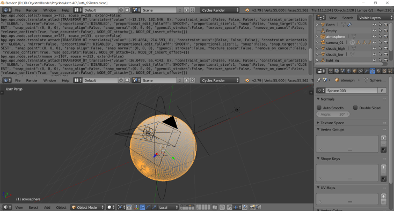Open the Constraints properties chain tab
The image size is (394, 211).
click(x=361, y=71)
